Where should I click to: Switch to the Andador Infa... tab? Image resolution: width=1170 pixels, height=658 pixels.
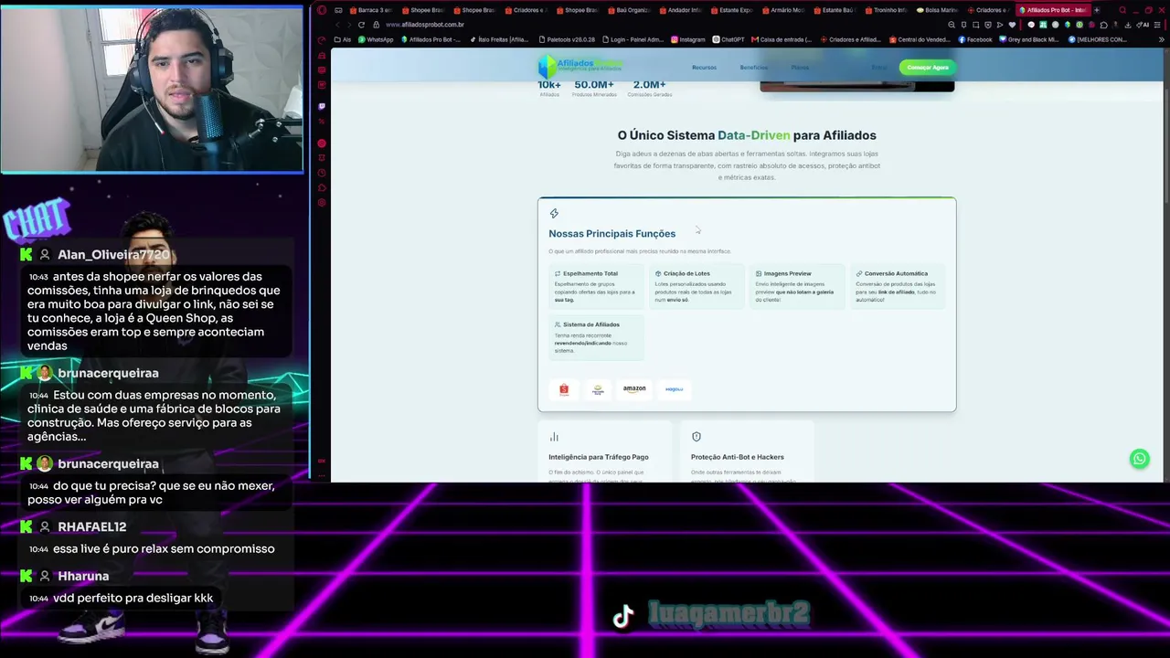pos(681,10)
